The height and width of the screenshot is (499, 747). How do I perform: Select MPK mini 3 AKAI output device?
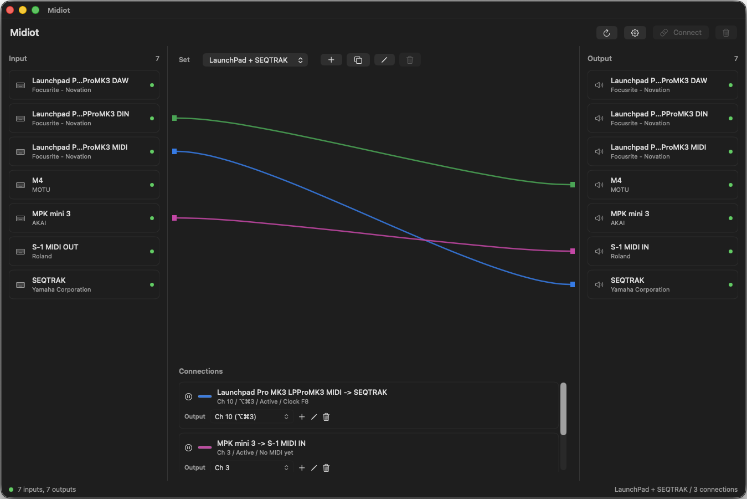pos(663,218)
